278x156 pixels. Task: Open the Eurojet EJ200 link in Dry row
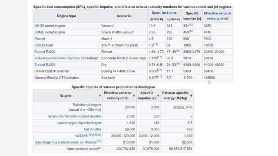tap(45, 65)
